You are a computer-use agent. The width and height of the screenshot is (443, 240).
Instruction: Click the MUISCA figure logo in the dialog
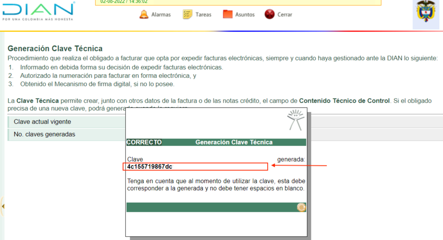tap(295, 120)
